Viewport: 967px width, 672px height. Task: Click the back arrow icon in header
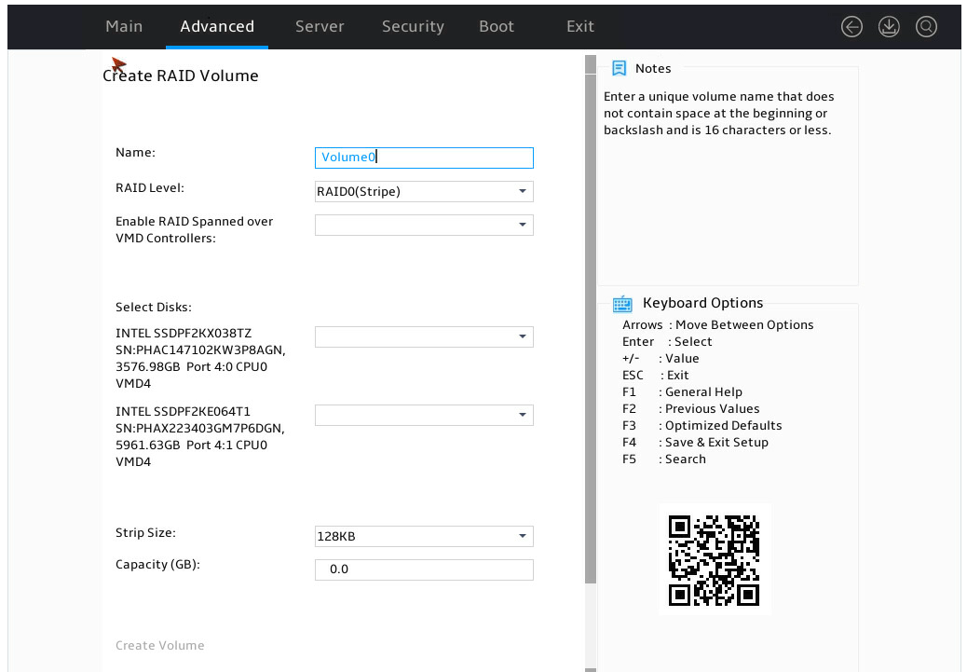(x=851, y=26)
